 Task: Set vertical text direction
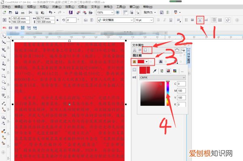220,20
